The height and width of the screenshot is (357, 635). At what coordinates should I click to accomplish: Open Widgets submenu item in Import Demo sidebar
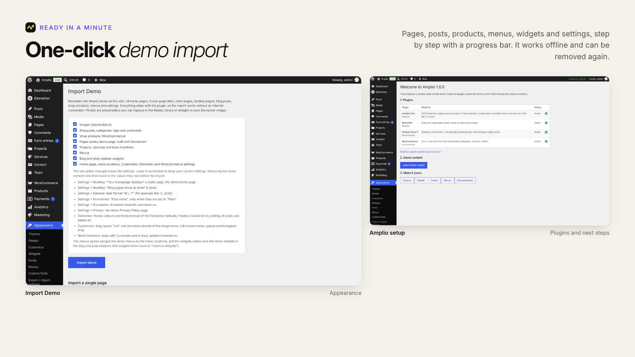click(x=34, y=254)
